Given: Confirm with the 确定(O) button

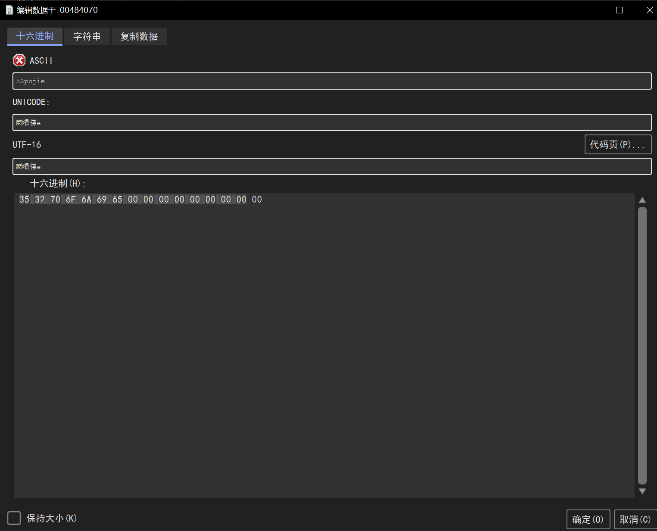Looking at the screenshot, I should coord(588,519).
